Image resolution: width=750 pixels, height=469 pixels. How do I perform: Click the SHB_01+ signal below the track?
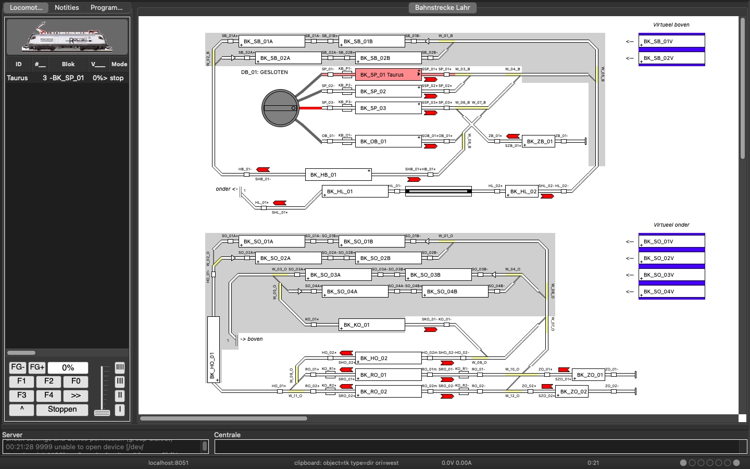click(414, 180)
